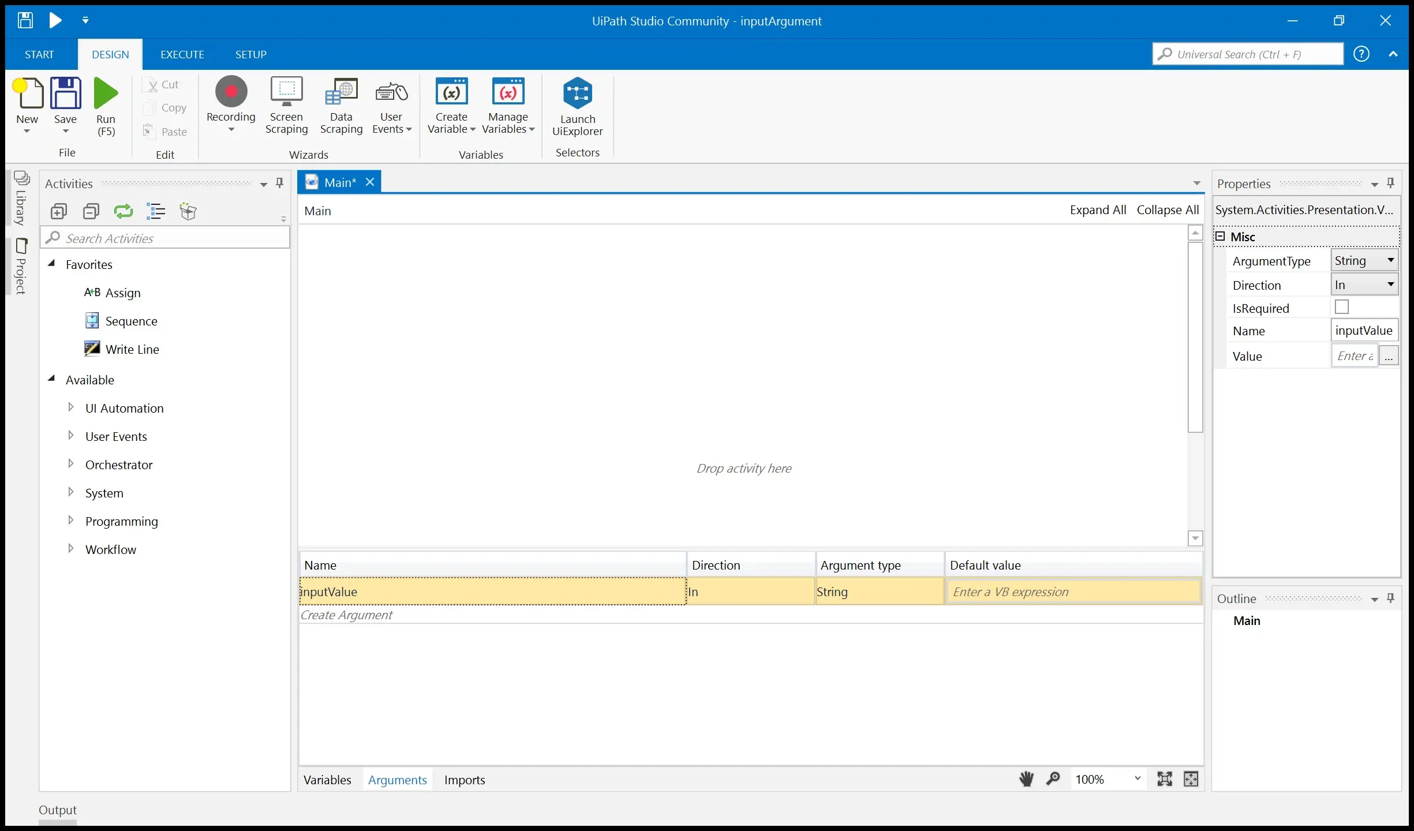This screenshot has height=831, width=1414.
Task: Switch to the SETUP ribbon tab
Action: click(x=250, y=54)
